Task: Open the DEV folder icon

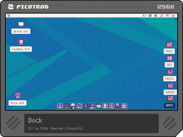Action: (x=170, y=58)
